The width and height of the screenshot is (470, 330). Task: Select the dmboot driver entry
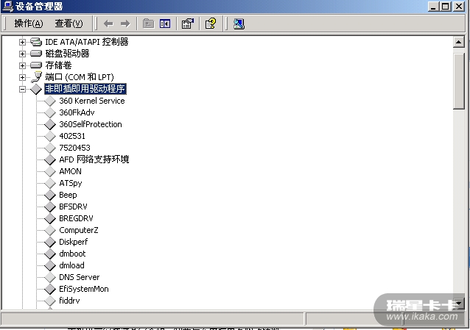(x=72, y=254)
